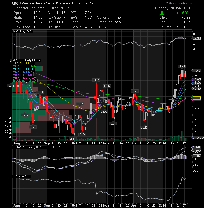This screenshot has height=208, width=204.
Task: Click the Nasdaq CM exchange label
Action: 86,4
